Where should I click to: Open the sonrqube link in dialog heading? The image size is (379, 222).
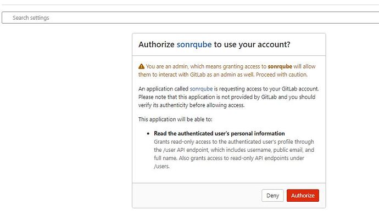coord(194,44)
